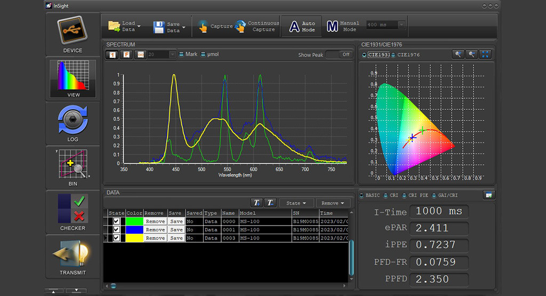This screenshot has width=546, height=296.
Task: Fit the CIE chart to view
Action: (x=486, y=54)
